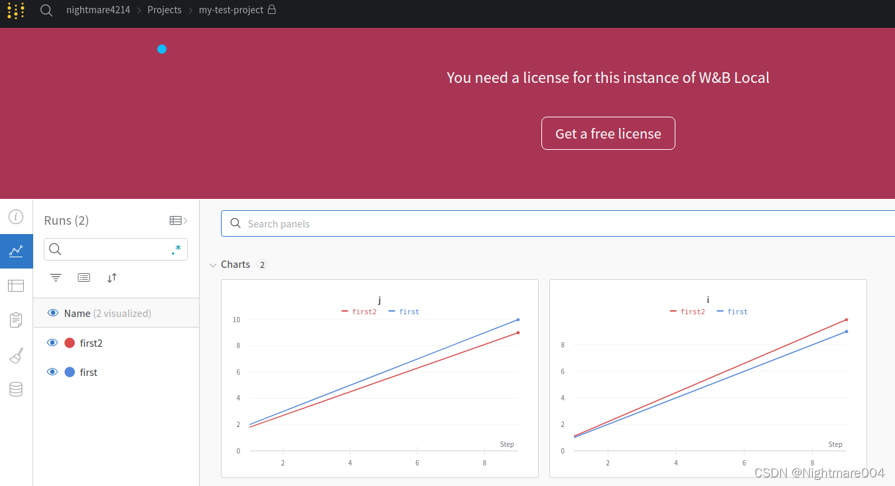Change color of first2 run
This screenshot has height=486, width=895.
pos(70,343)
